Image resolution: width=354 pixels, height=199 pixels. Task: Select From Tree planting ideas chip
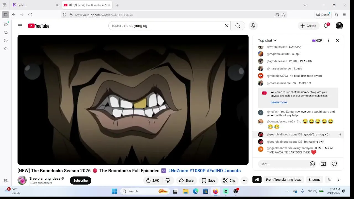coord(283,180)
